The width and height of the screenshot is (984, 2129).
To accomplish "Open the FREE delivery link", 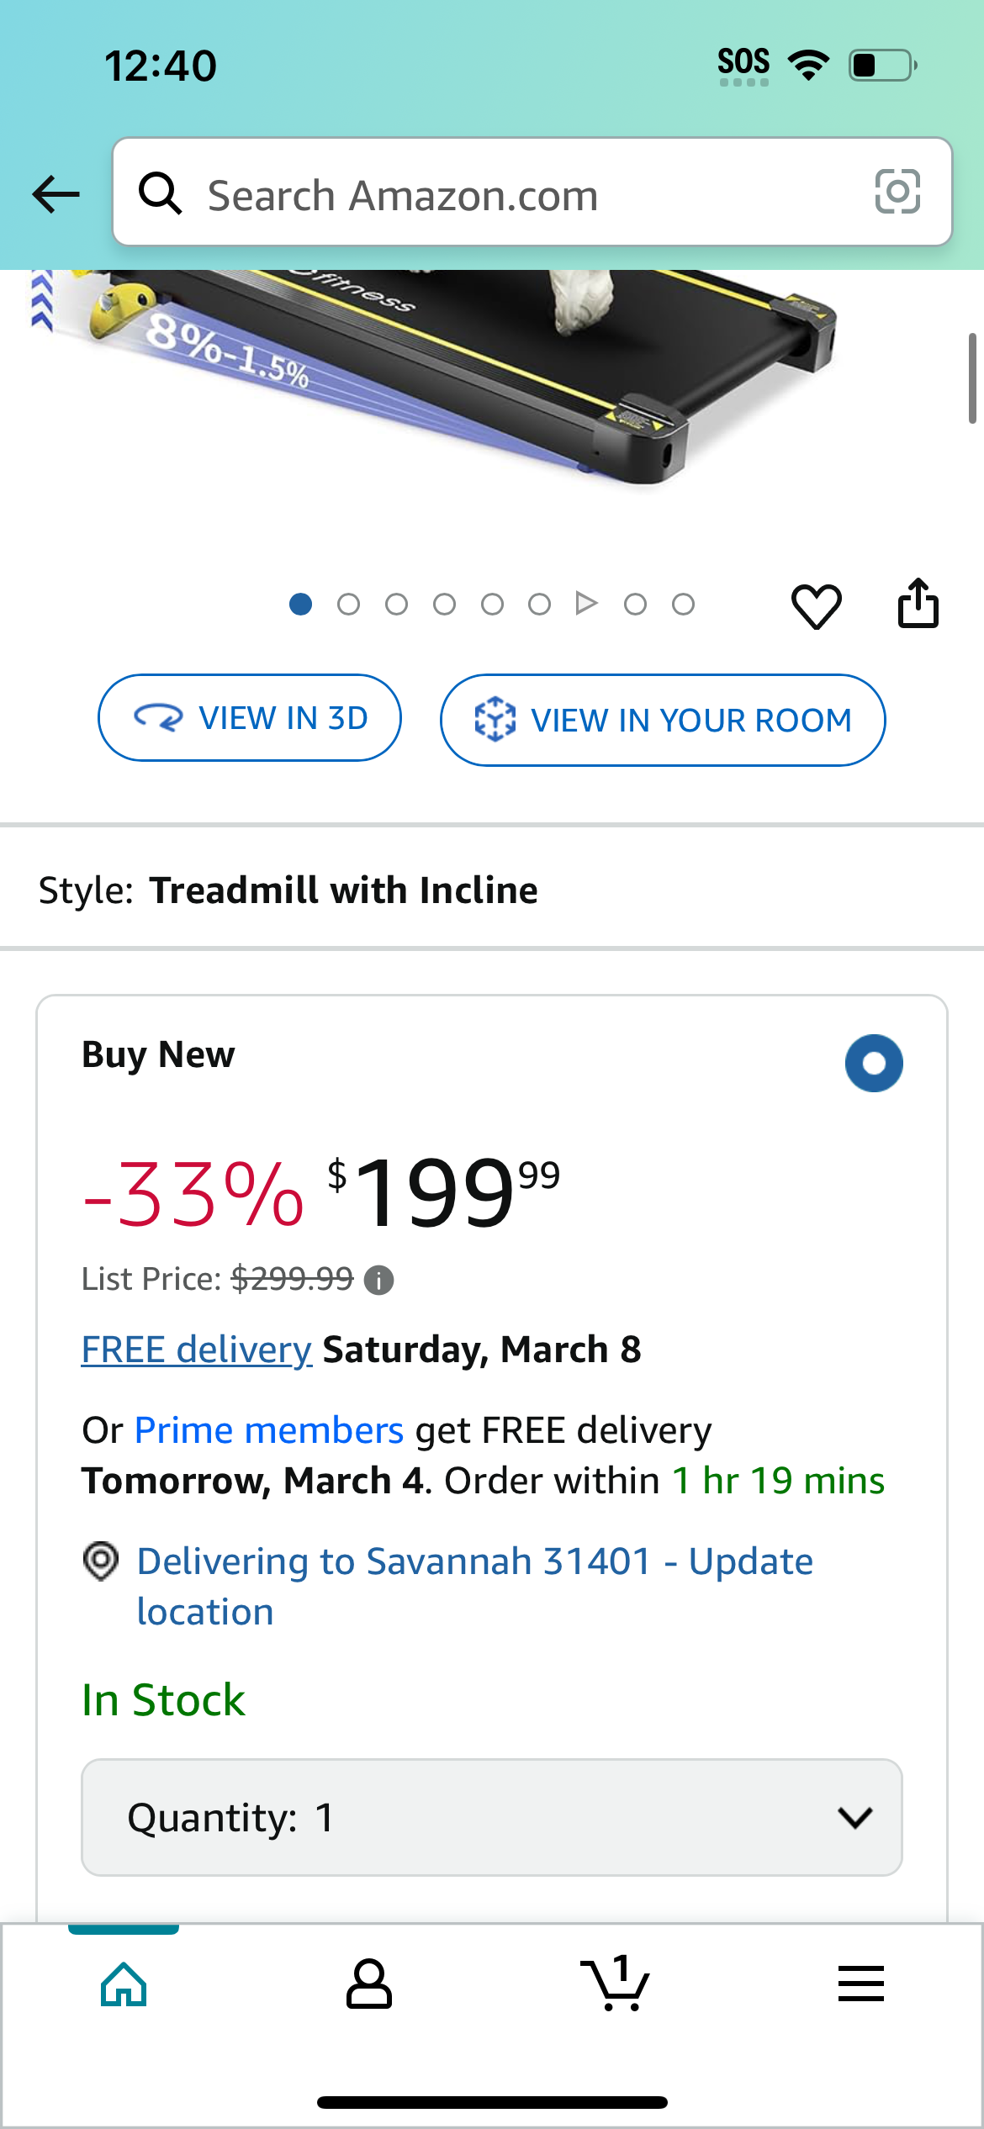I will tap(197, 1350).
